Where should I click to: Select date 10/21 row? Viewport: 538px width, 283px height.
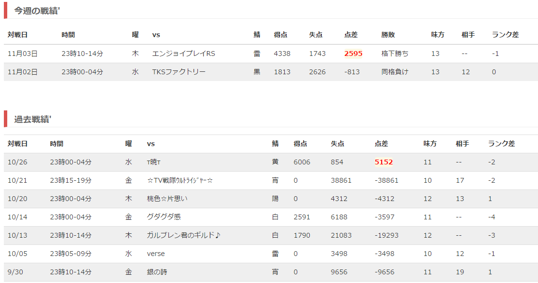click(x=17, y=180)
